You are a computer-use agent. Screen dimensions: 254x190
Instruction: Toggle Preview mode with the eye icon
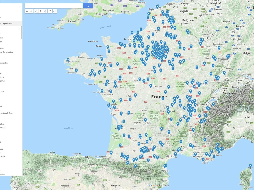5,23
